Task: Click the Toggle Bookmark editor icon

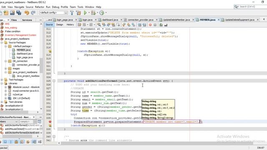Action: tap(133, 25)
